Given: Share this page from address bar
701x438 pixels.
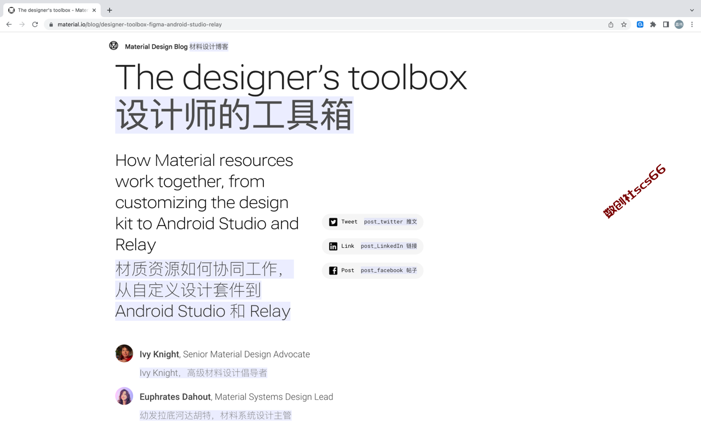Looking at the screenshot, I should pyautogui.click(x=611, y=24).
